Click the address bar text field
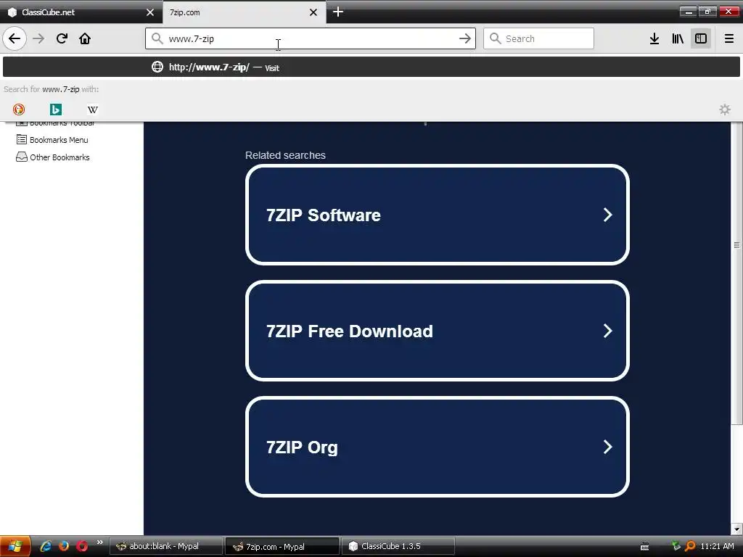This screenshot has width=743, height=557. 311,38
